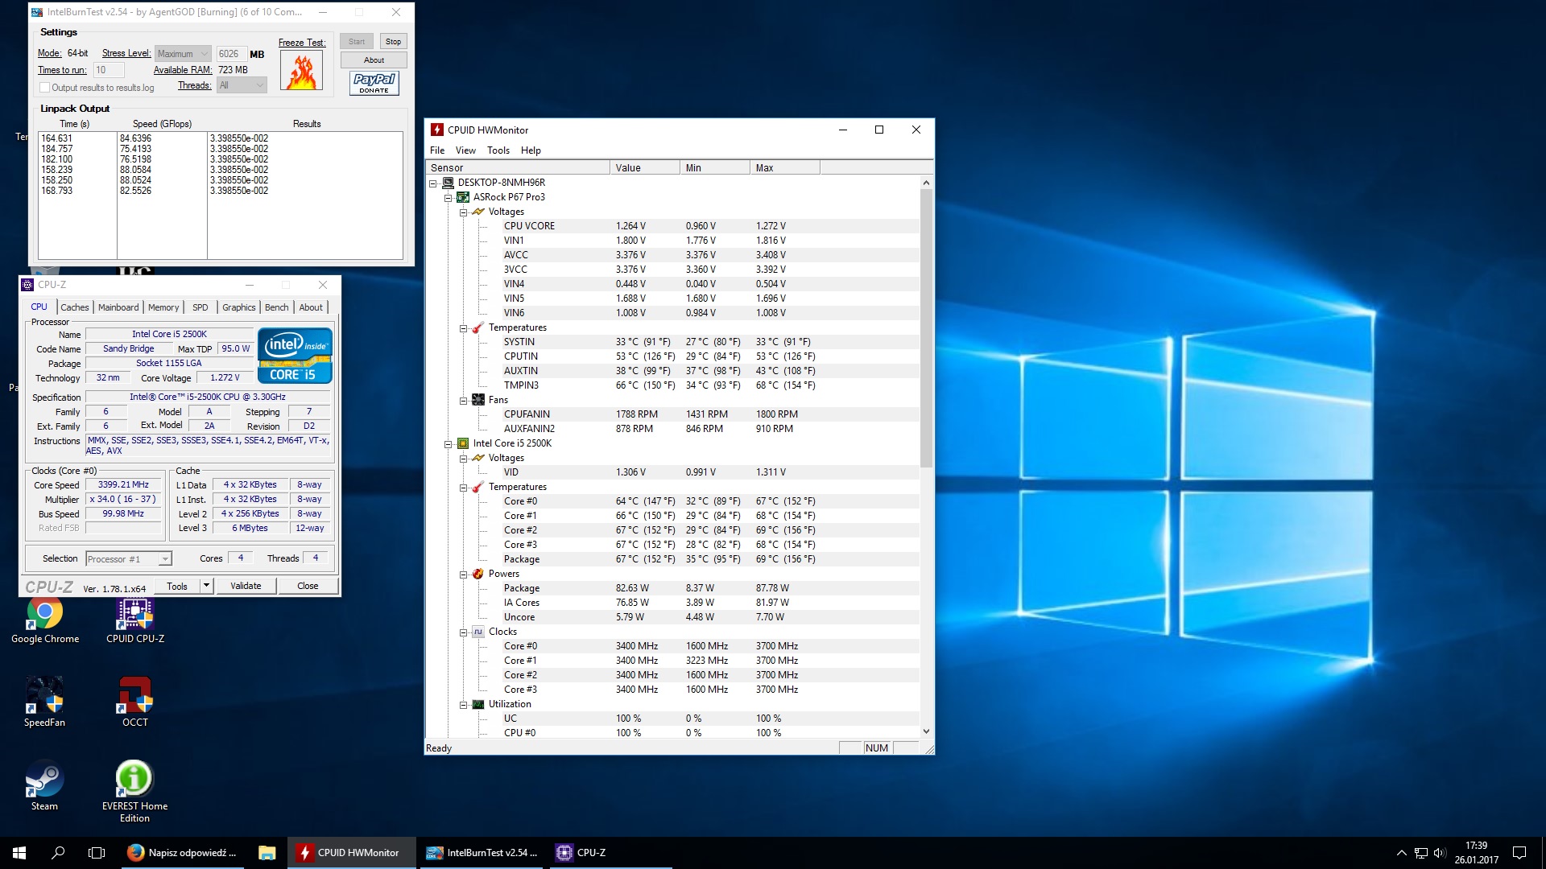Screen dimensions: 1546x869
Task: Click the HWMonitor vertical scrollbar down arrow
Action: tap(926, 731)
